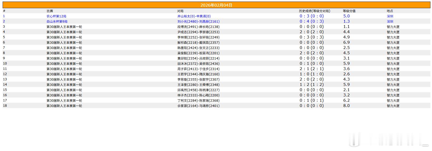Click the 地点 column header
Screen dimensions: 432x151
390,11
